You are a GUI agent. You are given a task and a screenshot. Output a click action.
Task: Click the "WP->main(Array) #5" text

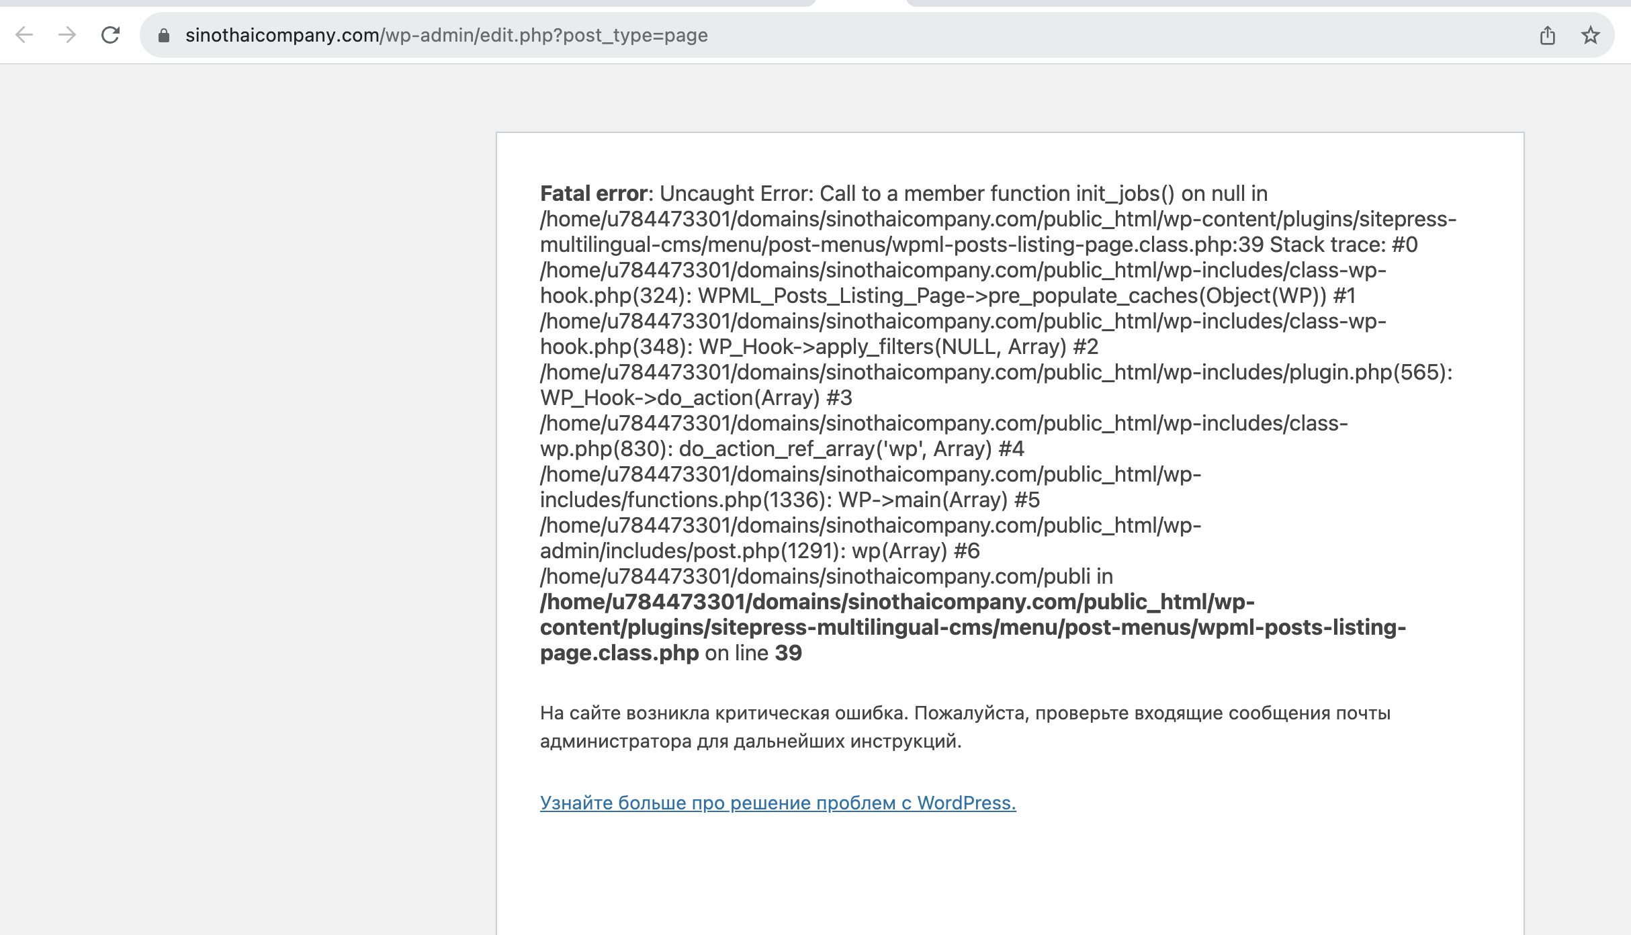[938, 500]
